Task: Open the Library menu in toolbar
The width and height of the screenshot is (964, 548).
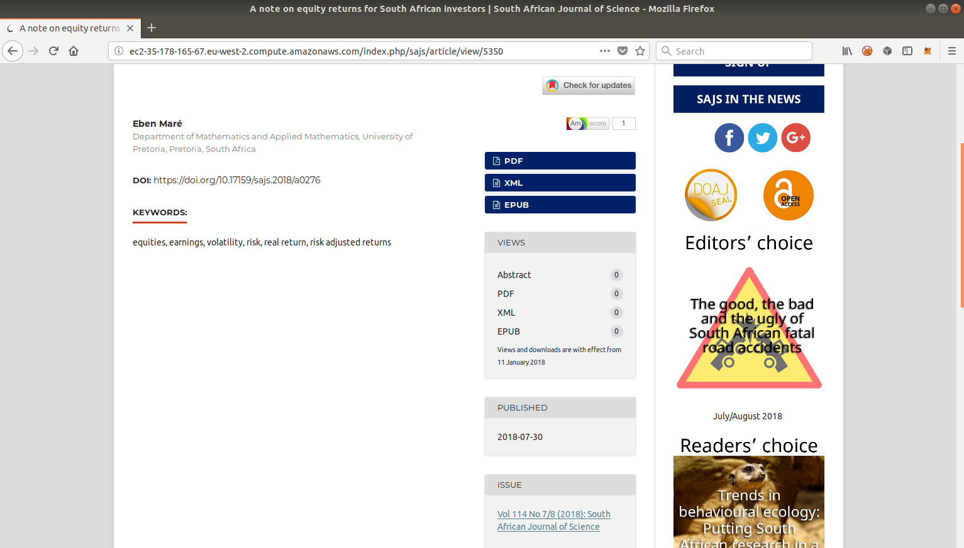Action: [847, 51]
